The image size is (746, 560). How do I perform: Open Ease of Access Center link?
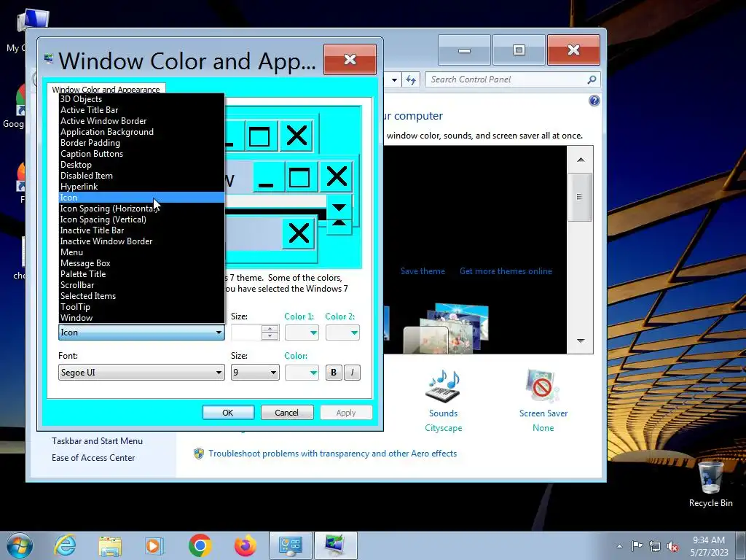93,458
